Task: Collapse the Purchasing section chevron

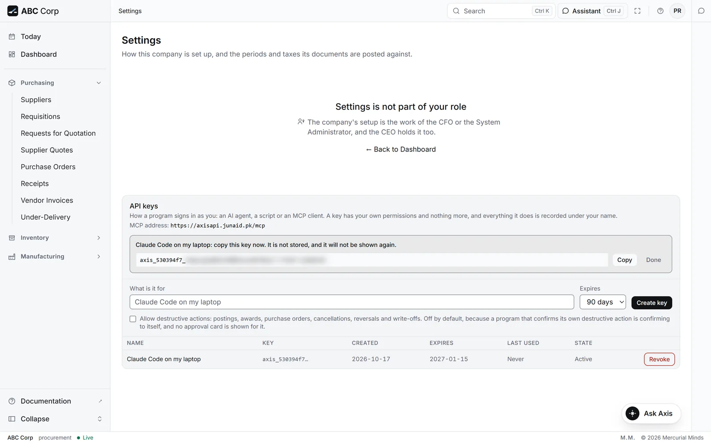Action: coord(99,83)
